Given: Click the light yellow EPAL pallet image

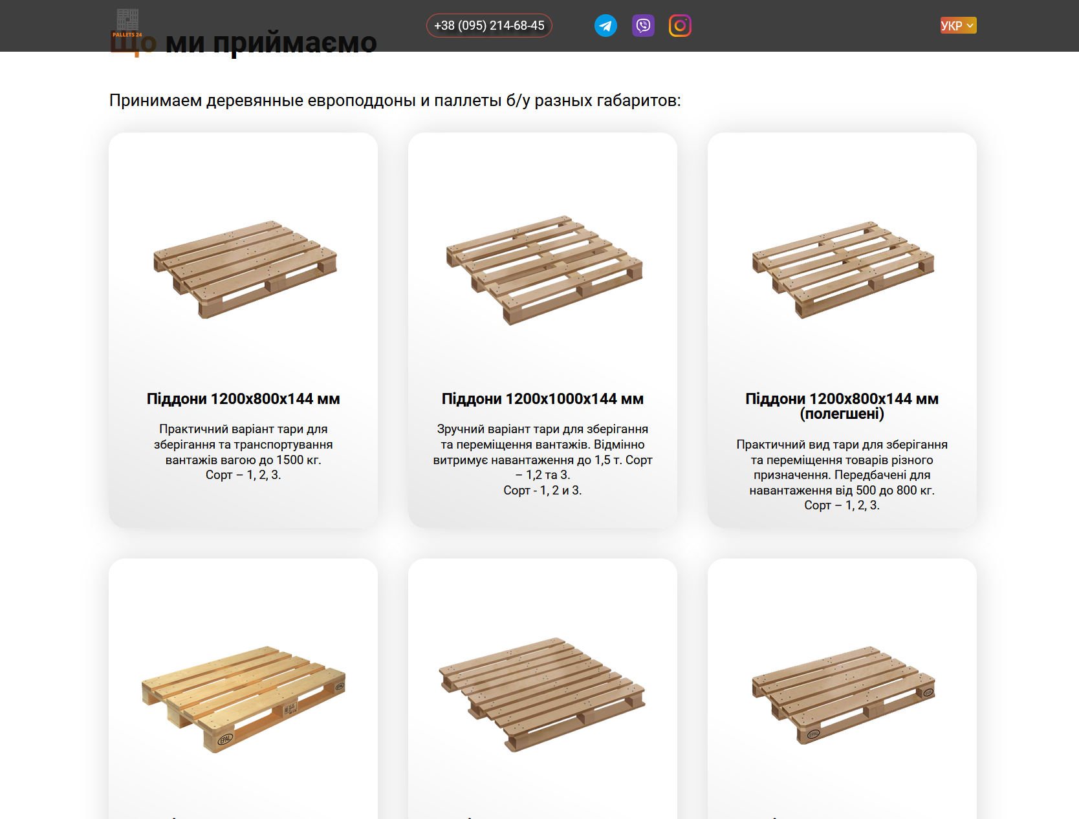Looking at the screenshot, I should [x=244, y=699].
